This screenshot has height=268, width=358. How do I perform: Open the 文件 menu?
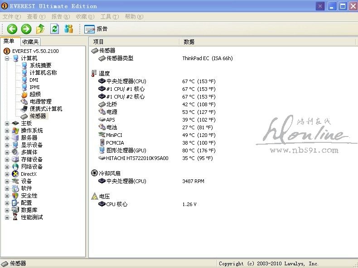coord(11,17)
